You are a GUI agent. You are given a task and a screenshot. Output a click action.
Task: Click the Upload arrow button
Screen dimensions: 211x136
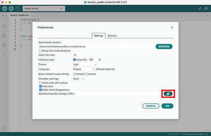(11, 8)
